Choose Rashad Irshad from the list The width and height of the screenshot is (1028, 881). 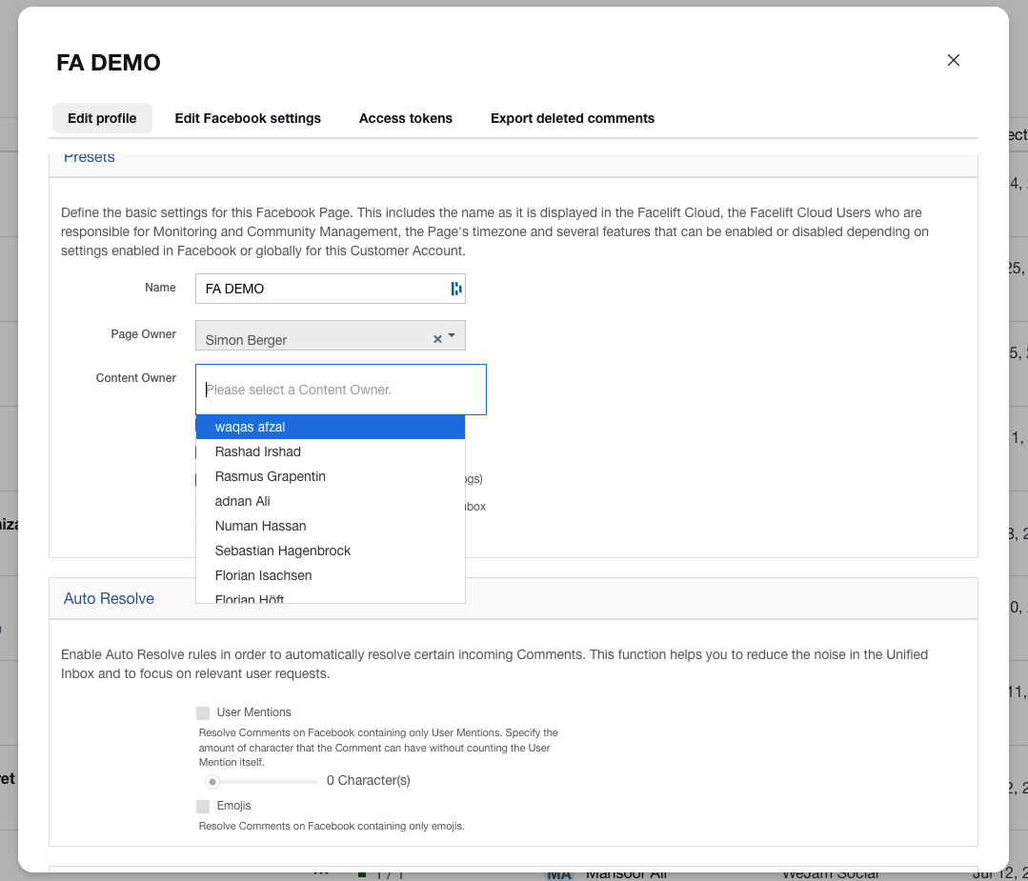pos(331,451)
